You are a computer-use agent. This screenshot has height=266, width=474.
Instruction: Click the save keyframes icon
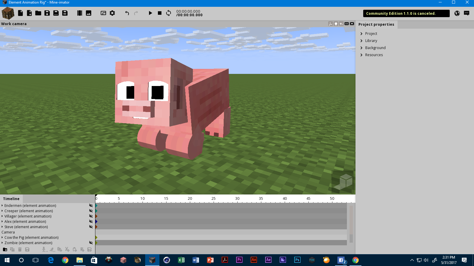click(89, 250)
